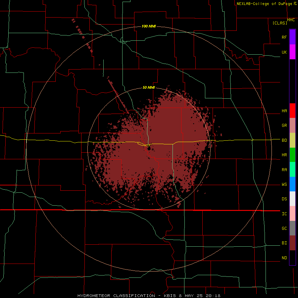The width and height of the screenshot is (298, 298).
Task: Click the DS legend label
Action: tap(284, 199)
